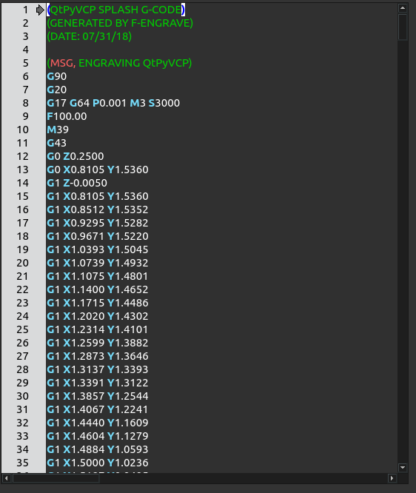Place cursor on the G90 line
The height and width of the screenshot is (493, 416).
56,76
